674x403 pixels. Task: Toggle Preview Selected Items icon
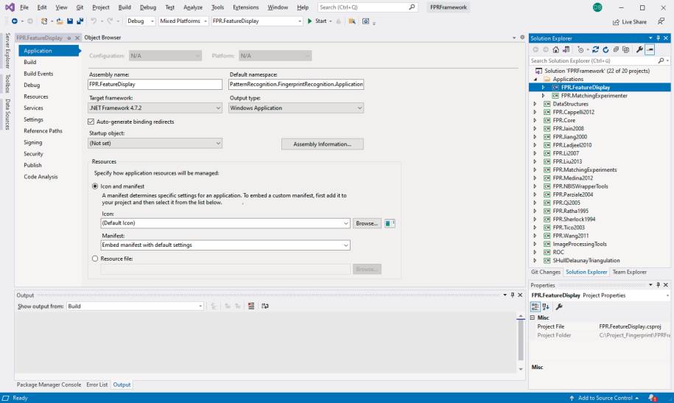click(650, 49)
